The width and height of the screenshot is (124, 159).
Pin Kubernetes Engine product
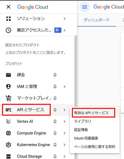[55, 145]
